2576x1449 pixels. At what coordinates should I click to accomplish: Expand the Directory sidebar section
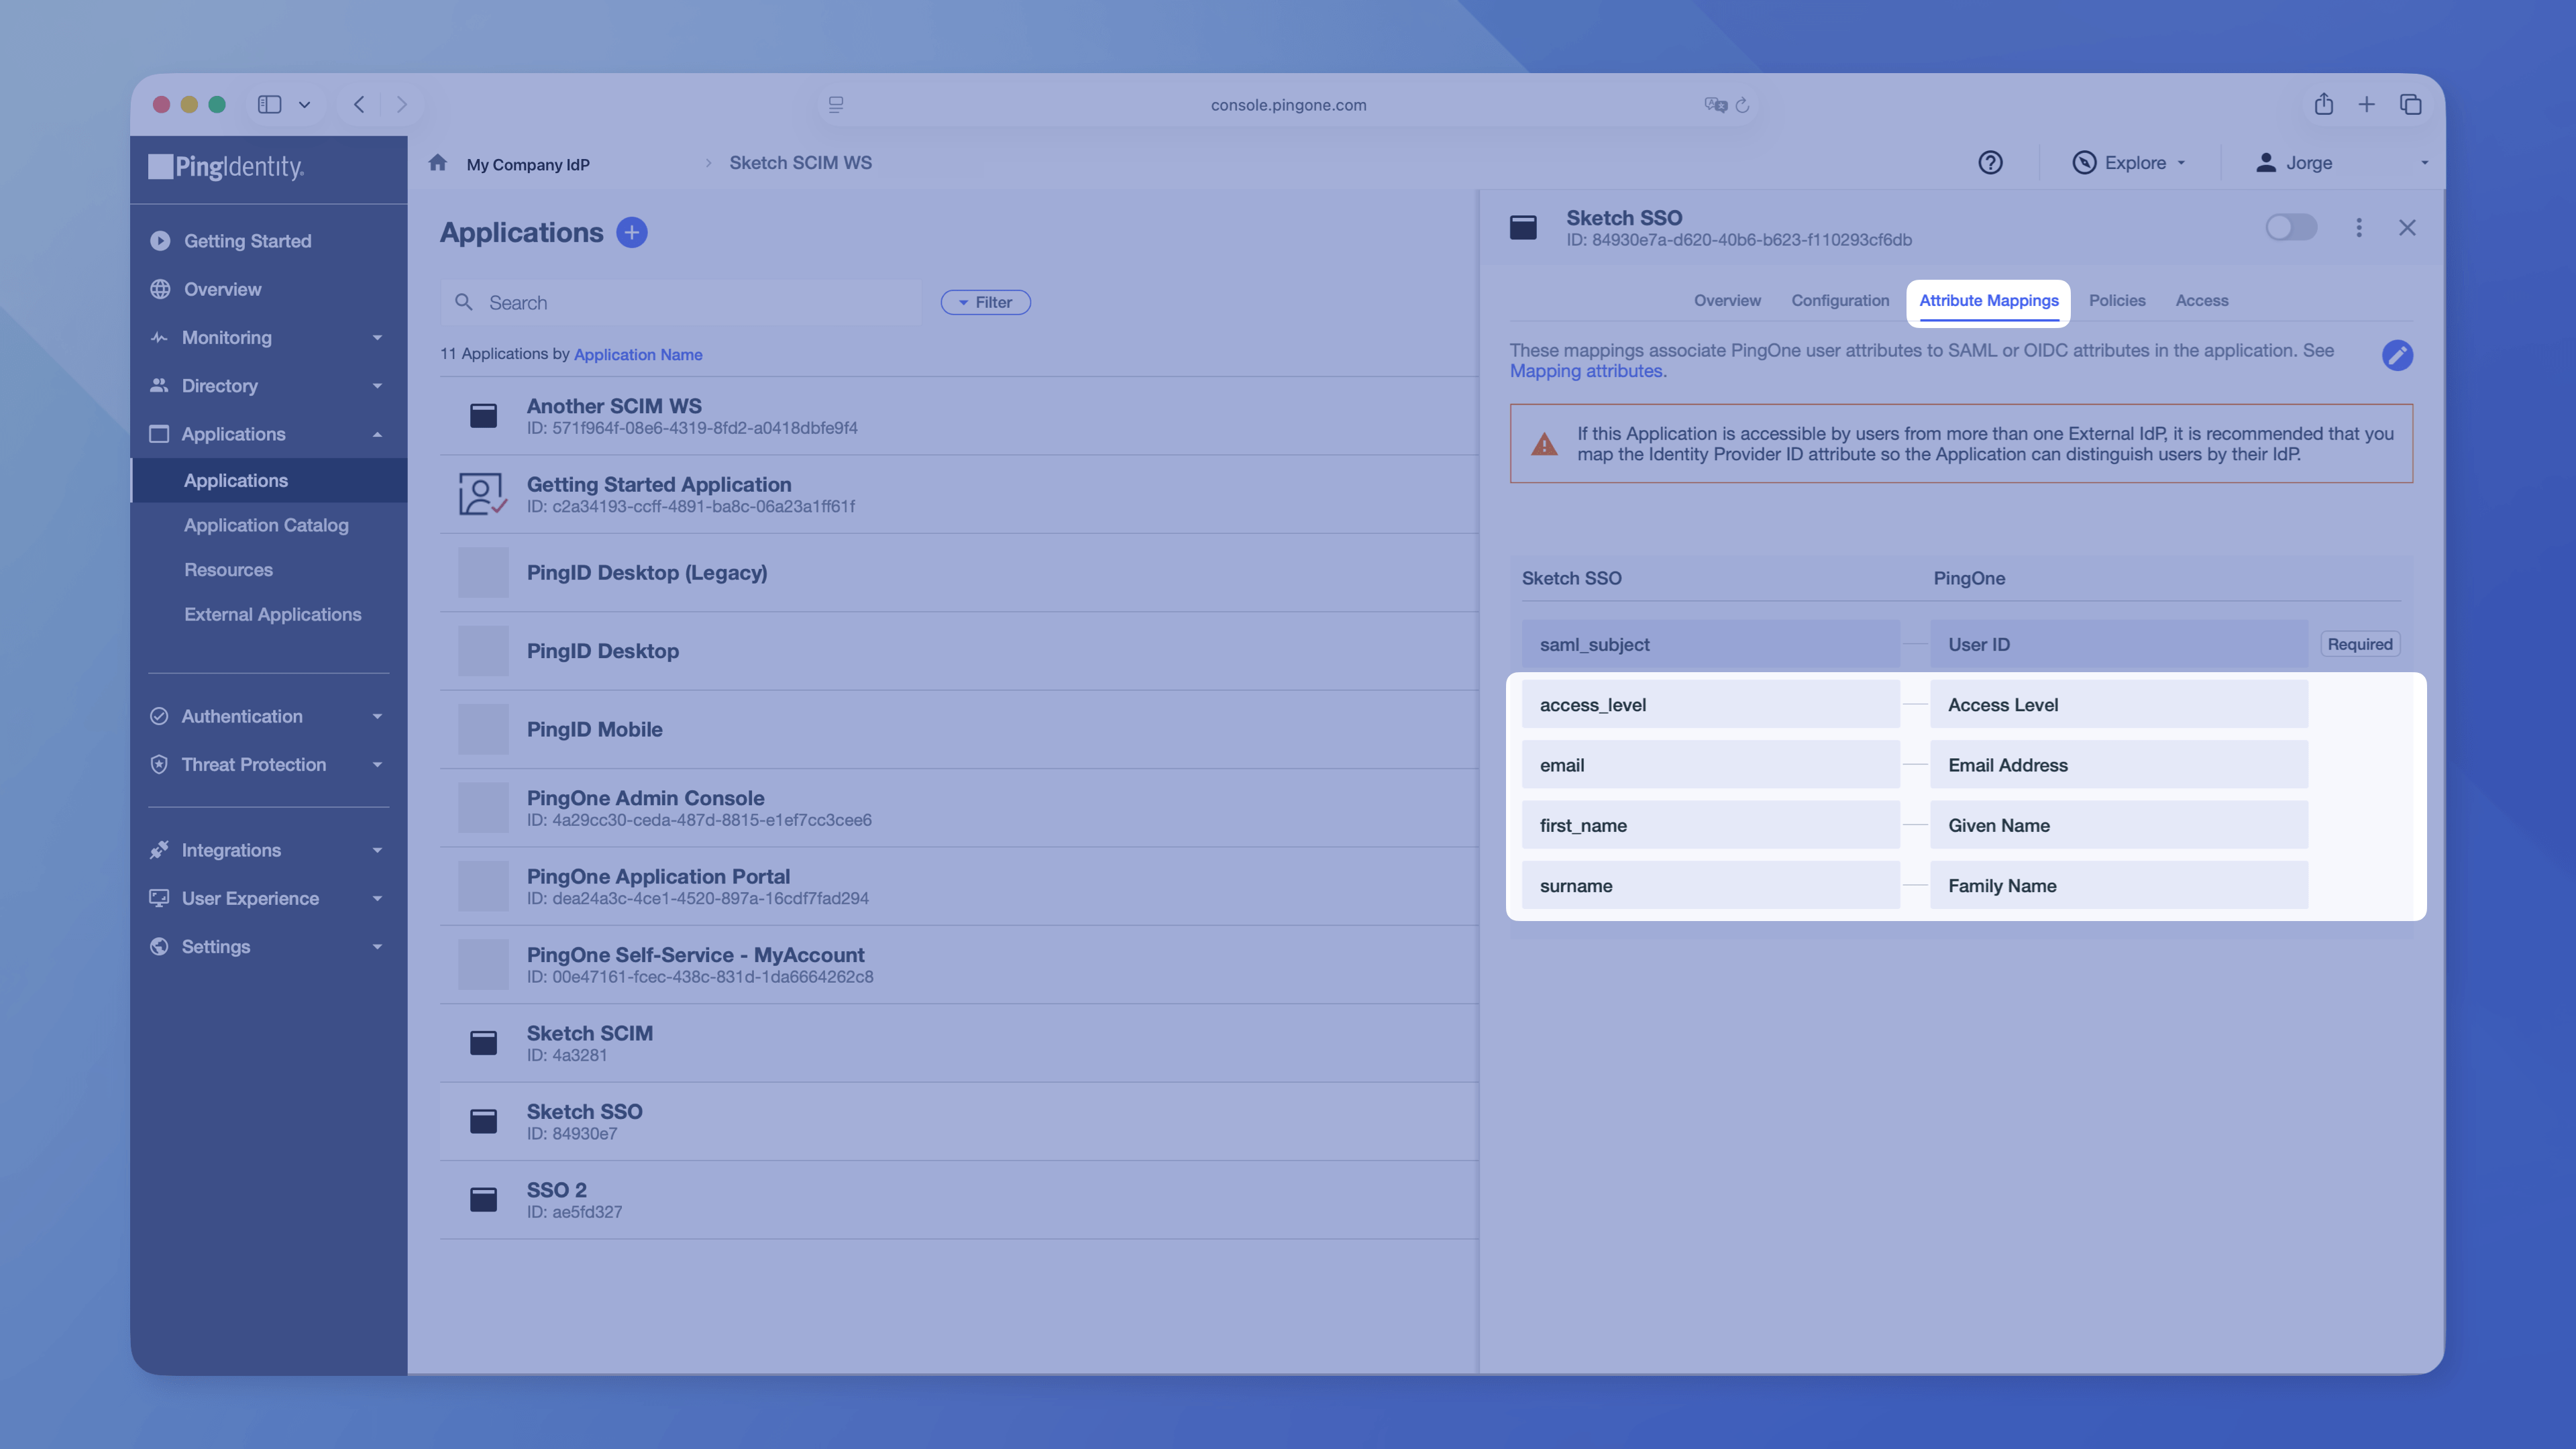377,386
